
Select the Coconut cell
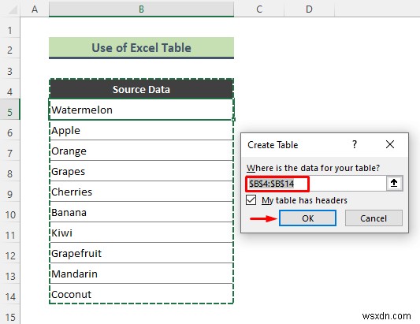pyautogui.click(x=141, y=294)
